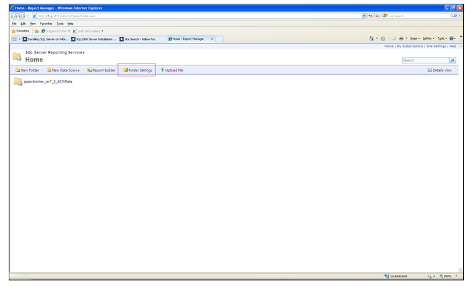472x286 pixels.
Task: Launch Report Builder from the toolbar
Action: pos(101,70)
